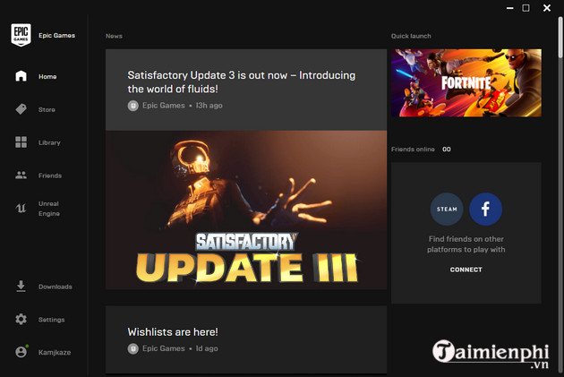Click the friends online count 00

point(447,150)
